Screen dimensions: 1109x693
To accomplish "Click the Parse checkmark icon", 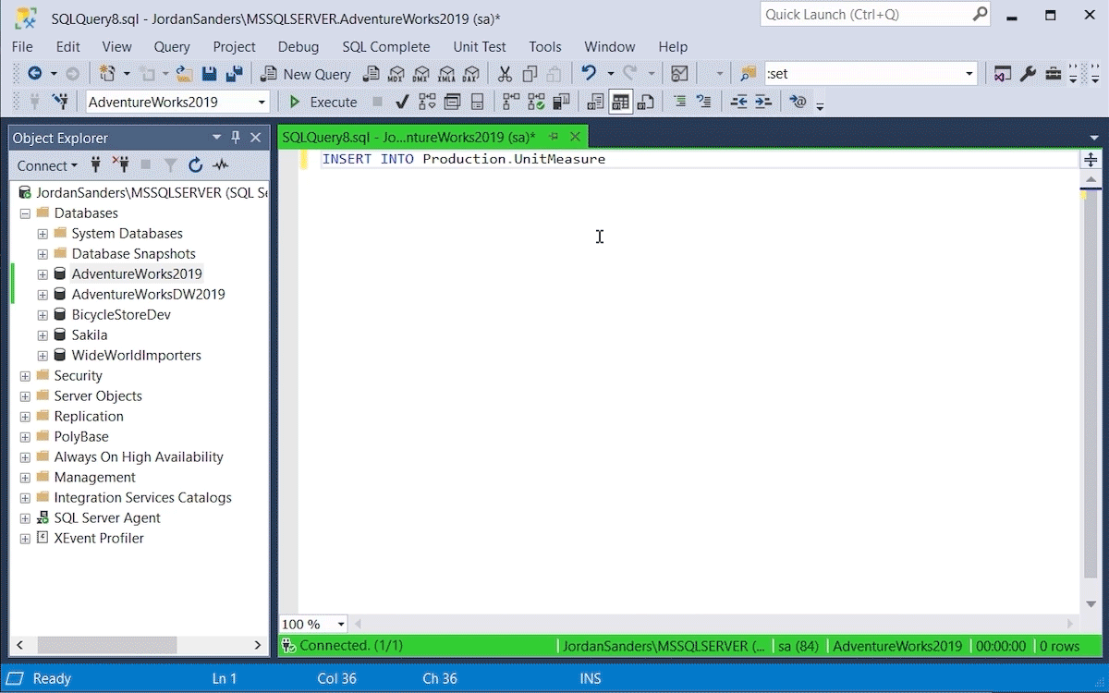I will (402, 102).
